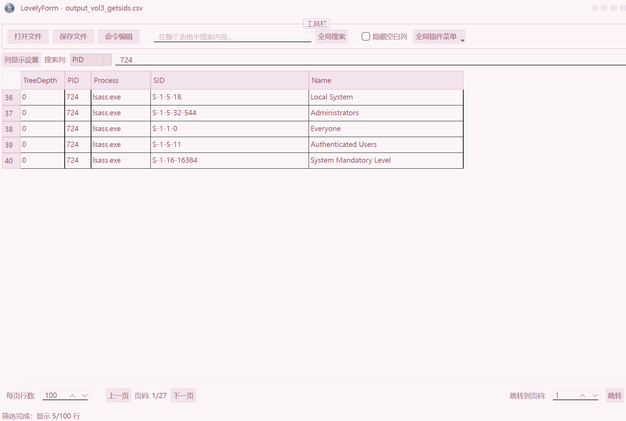Toggle the 隐藏空白列 checkbox
Screen dimensions: 626x421
point(366,37)
